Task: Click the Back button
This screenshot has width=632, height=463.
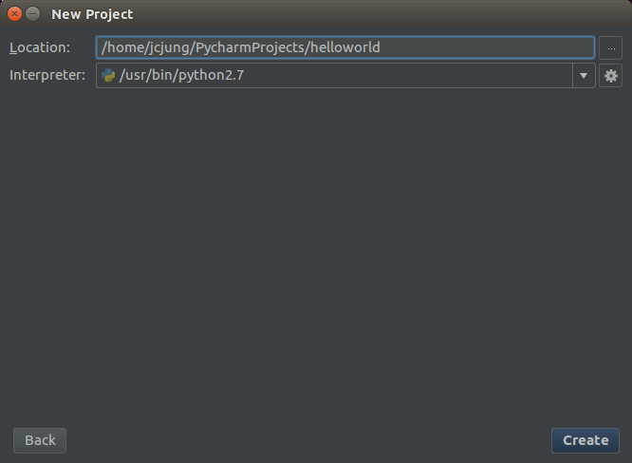Action: pos(40,440)
